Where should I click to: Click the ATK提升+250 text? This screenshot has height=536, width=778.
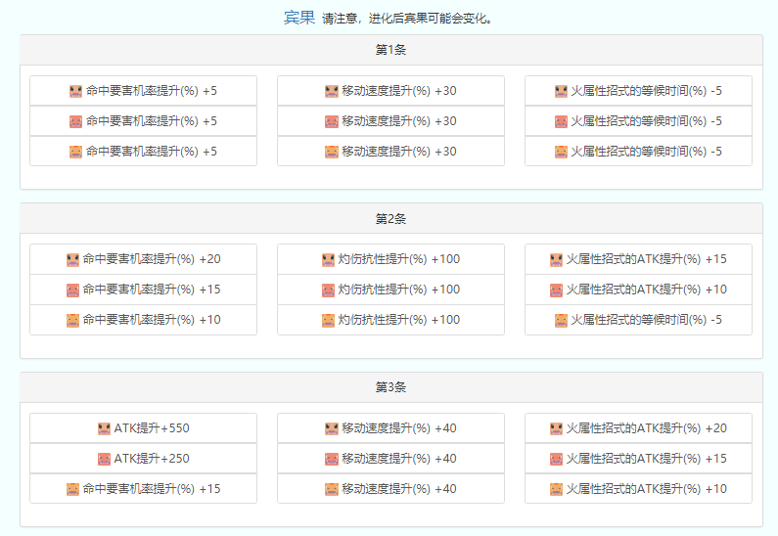click(152, 459)
